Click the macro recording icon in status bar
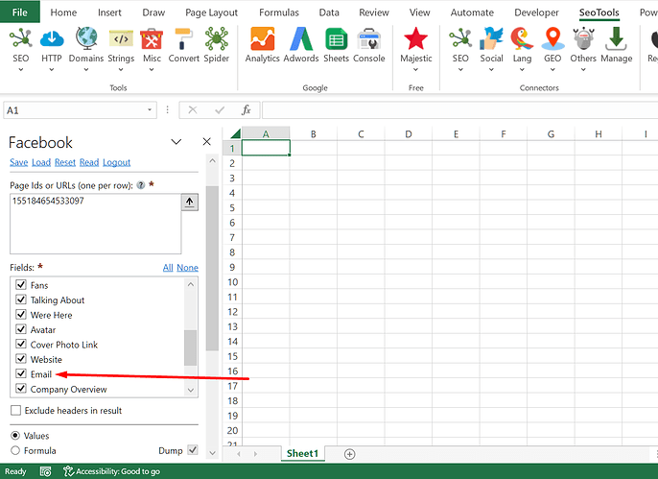 (45, 471)
